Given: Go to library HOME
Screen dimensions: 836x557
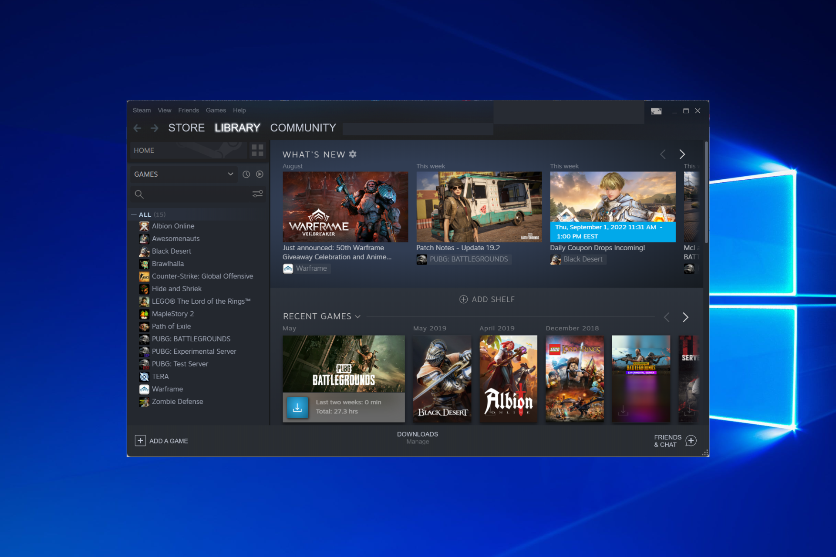Looking at the screenshot, I should tap(188, 151).
